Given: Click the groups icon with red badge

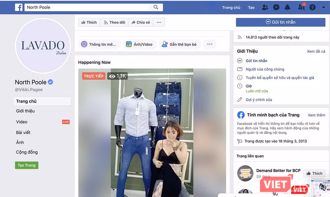Looking at the screenshot, I should click(x=301, y=7).
